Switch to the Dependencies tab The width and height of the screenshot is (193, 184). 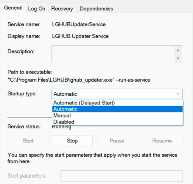(x=96, y=9)
